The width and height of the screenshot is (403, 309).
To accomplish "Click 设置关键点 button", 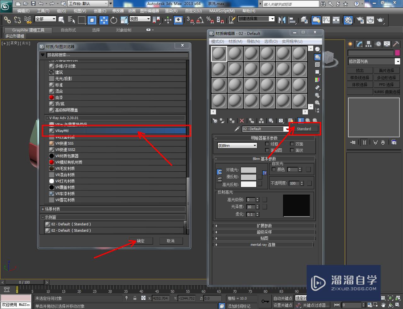I will [x=283, y=305].
